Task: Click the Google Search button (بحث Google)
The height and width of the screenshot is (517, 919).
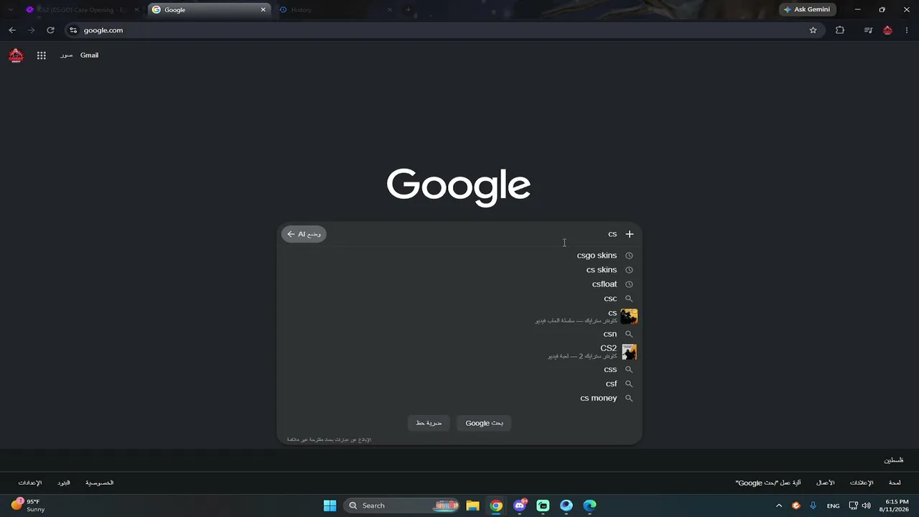Action: [484, 423]
